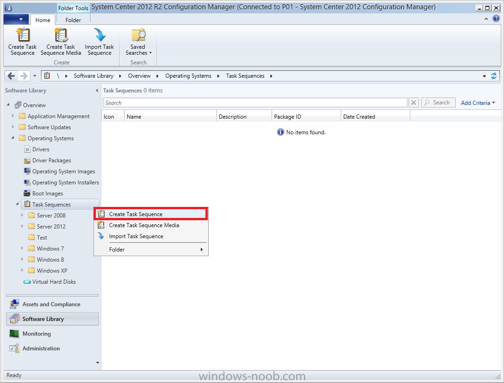504x383 pixels.
Task: Switch to the Folder ribbon tab
Action: 73,20
